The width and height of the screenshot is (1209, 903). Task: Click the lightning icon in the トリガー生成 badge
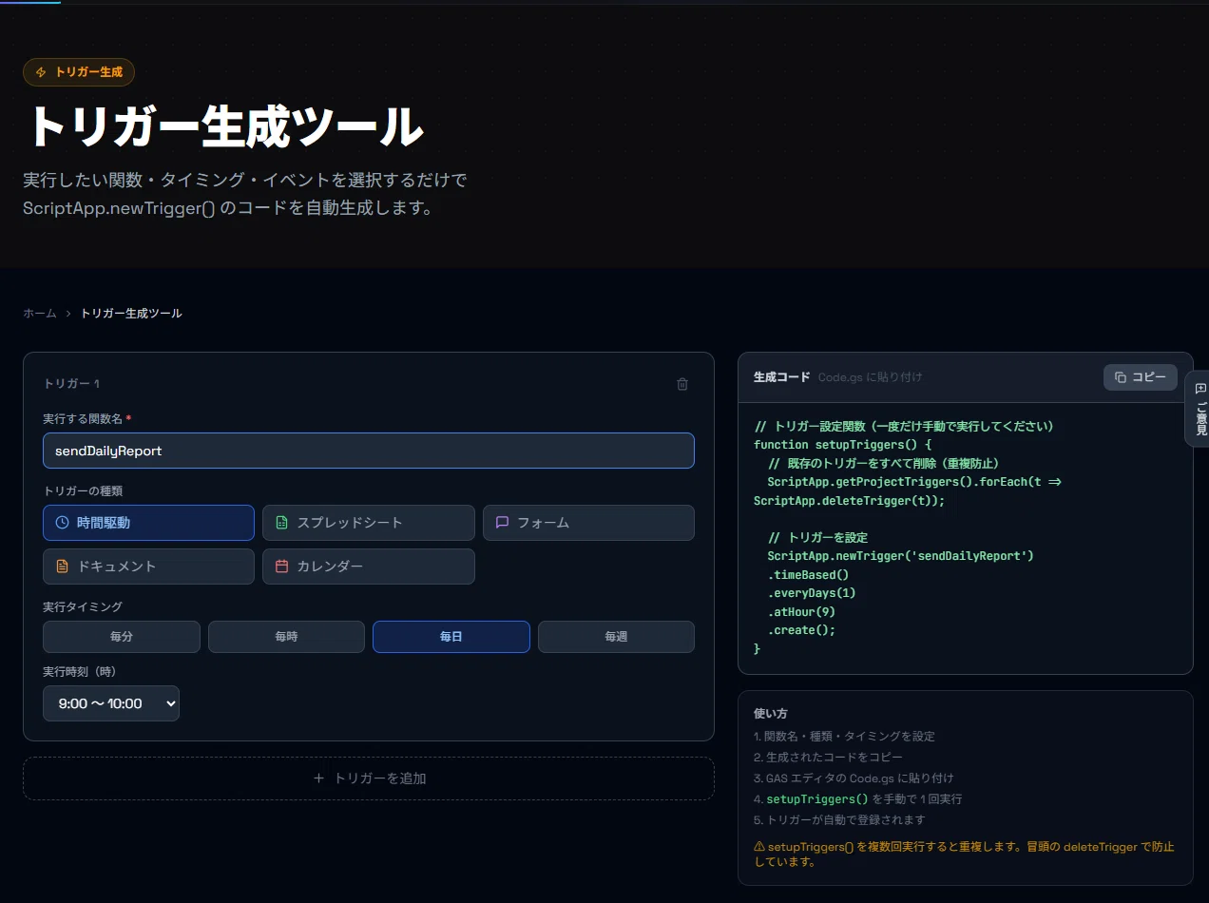tap(41, 72)
